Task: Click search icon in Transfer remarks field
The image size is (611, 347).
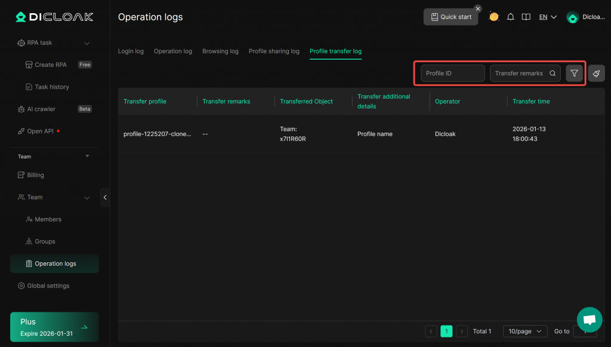Action: click(x=553, y=73)
